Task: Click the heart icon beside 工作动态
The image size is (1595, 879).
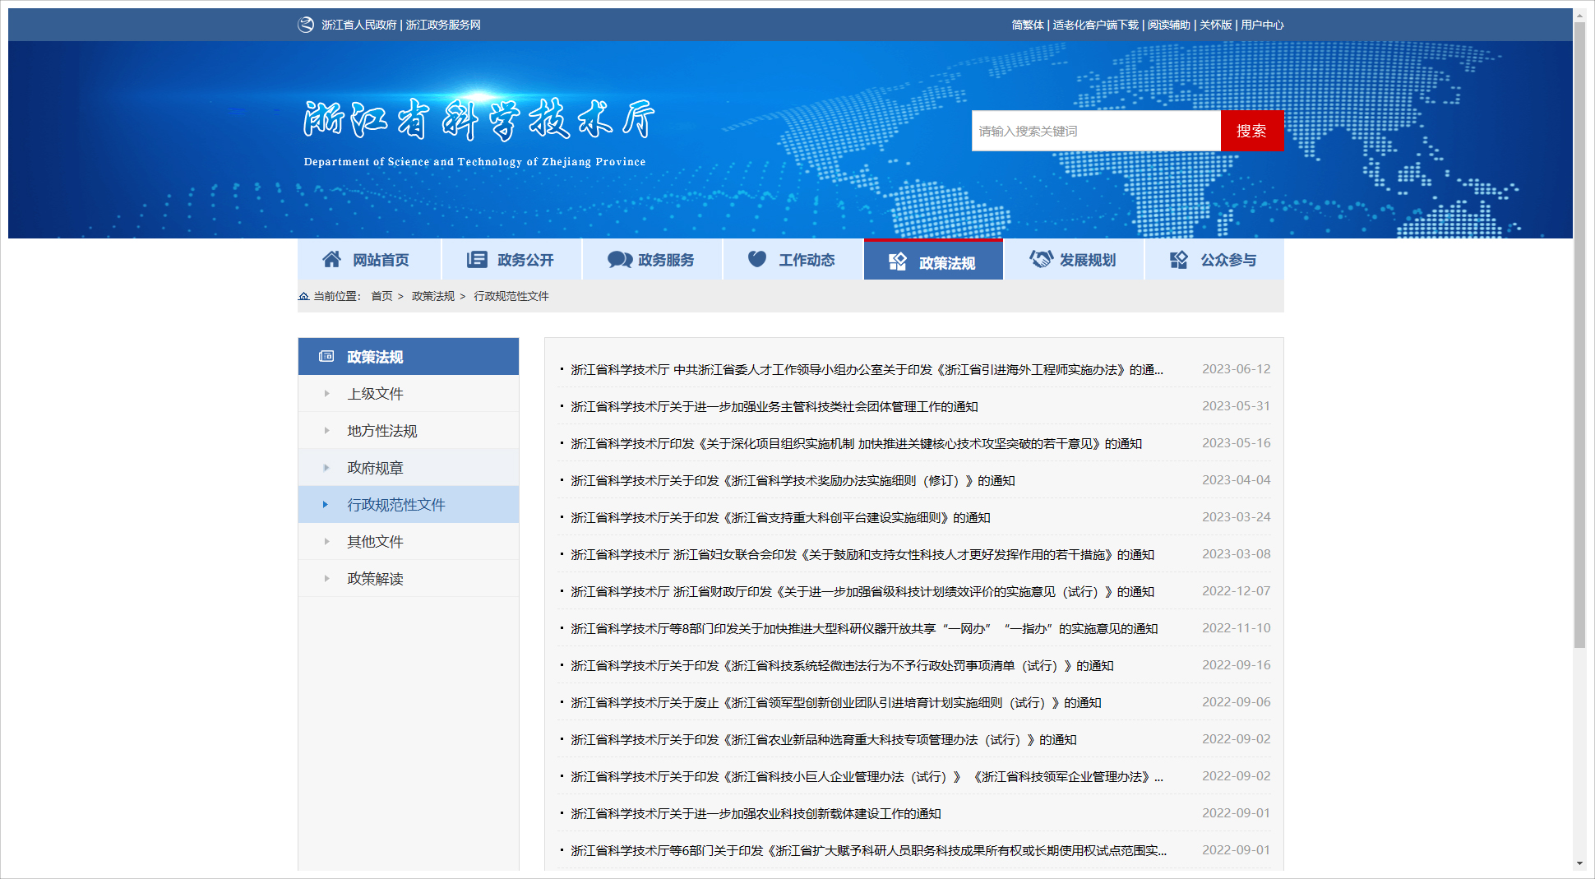Action: coord(757,259)
